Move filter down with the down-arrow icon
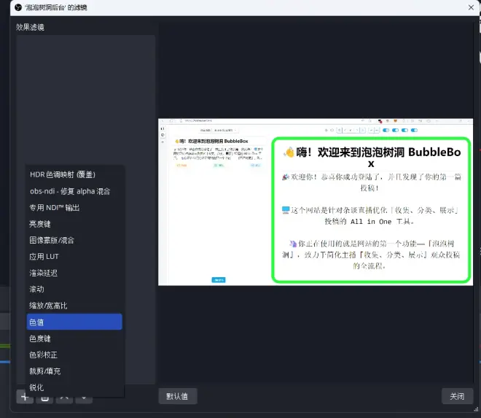Image resolution: width=481 pixels, height=418 pixels. (x=84, y=398)
